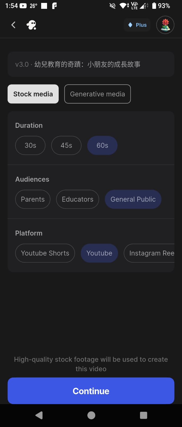Choose the 60s duration chip
Viewport: 182px width, 427px height.
(x=102, y=145)
